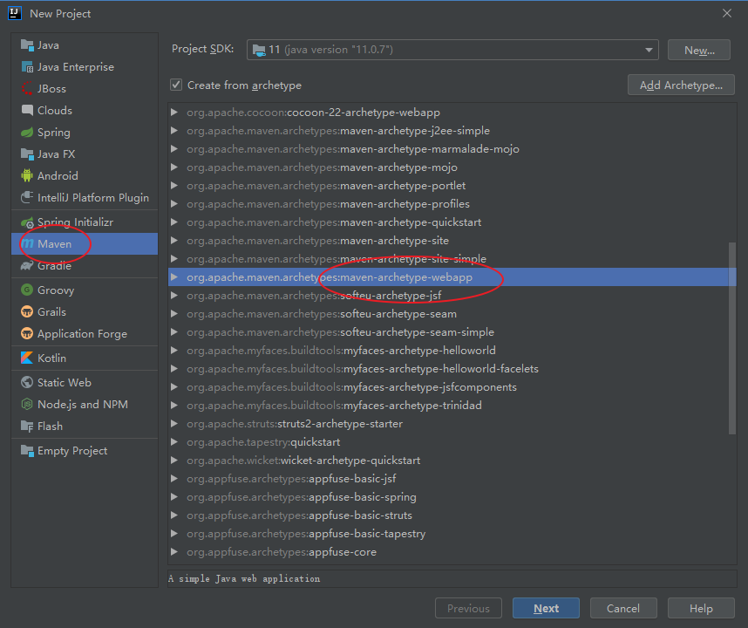This screenshot has width=748, height=628.
Task: Expand maven-archetype-webapp node arrow
Action: (x=174, y=277)
